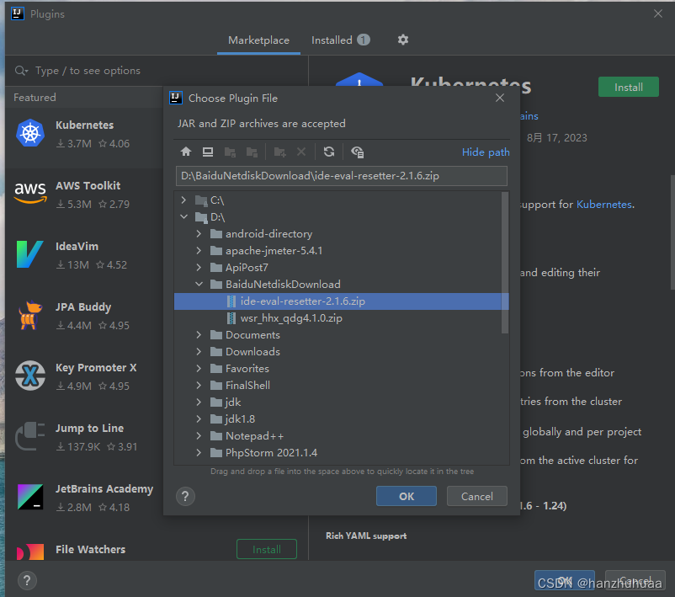
Task: Expand the ApiPost7 folder
Action: 199,267
